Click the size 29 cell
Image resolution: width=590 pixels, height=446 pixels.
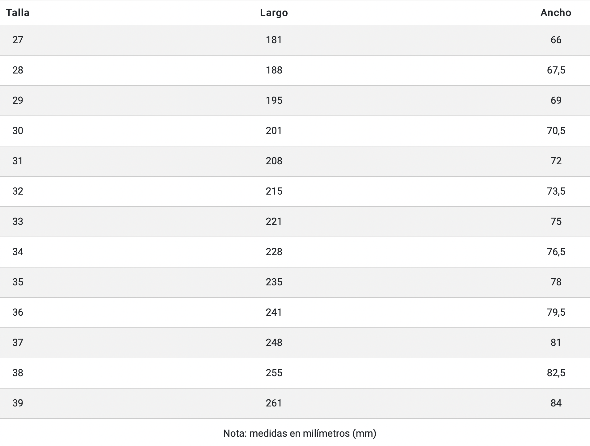tap(18, 100)
